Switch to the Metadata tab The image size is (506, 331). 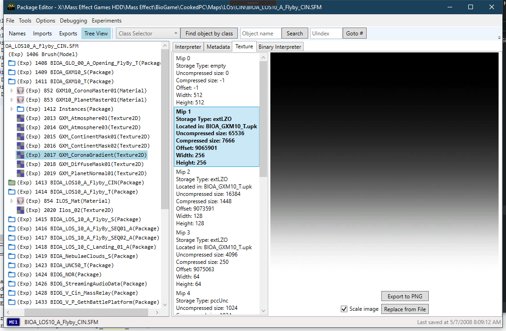218,47
